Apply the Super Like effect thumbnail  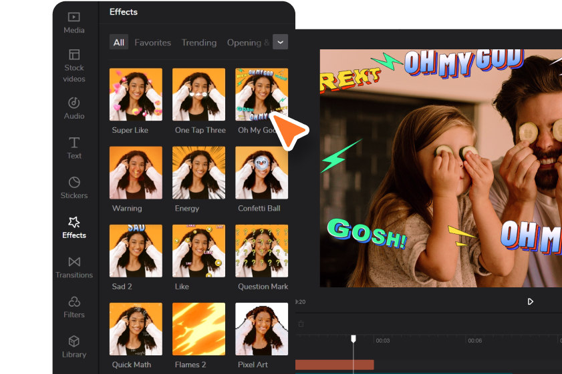click(136, 95)
